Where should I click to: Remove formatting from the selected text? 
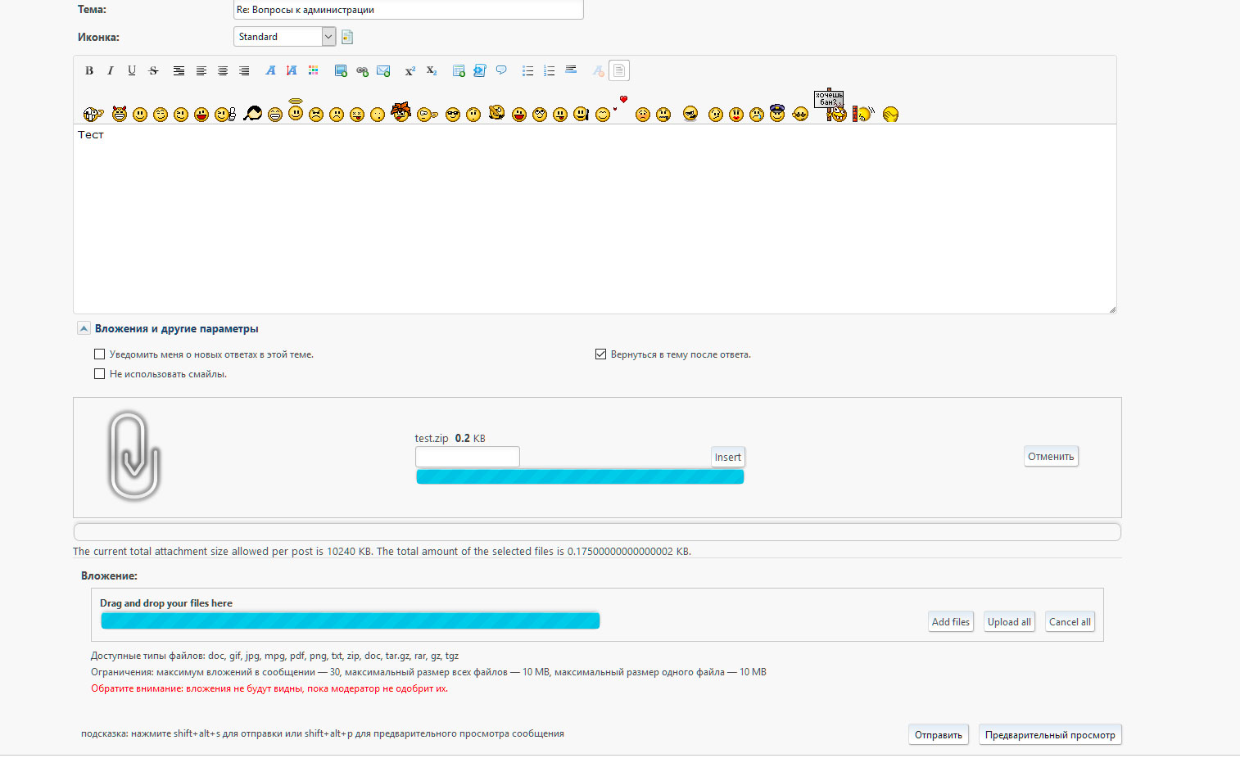tap(598, 71)
